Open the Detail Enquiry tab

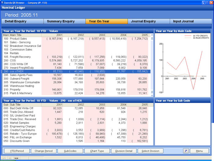(x=23, y=21)
